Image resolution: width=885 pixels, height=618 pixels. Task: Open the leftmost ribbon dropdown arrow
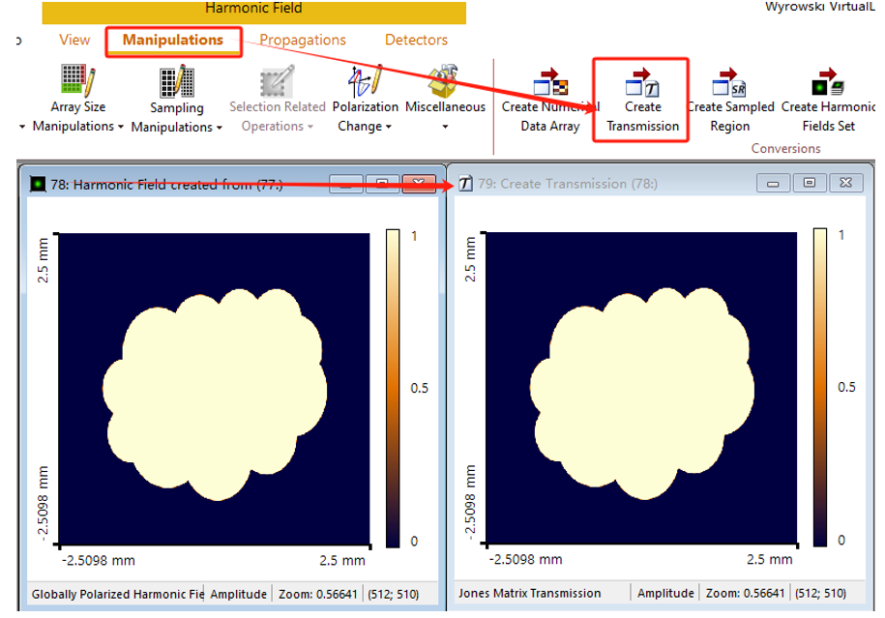pos(22,127)
